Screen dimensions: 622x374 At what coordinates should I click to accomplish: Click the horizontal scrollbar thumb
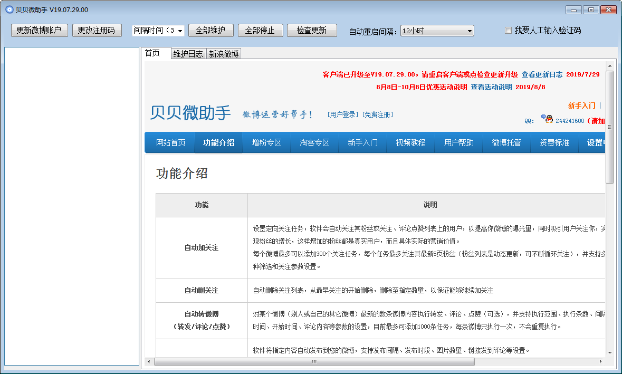coord(314,361)
